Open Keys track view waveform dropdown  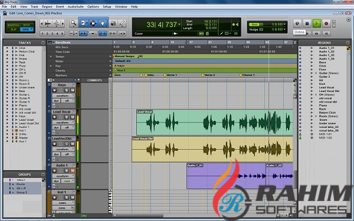click(63, 96)
